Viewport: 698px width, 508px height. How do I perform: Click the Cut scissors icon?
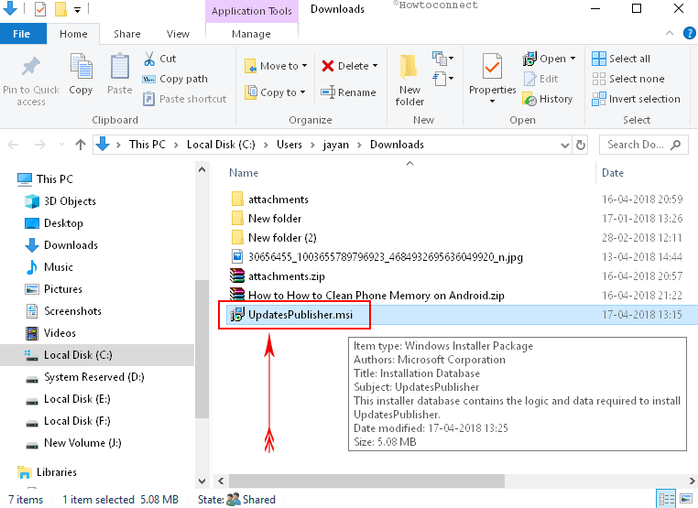click(x=149, y=59)
